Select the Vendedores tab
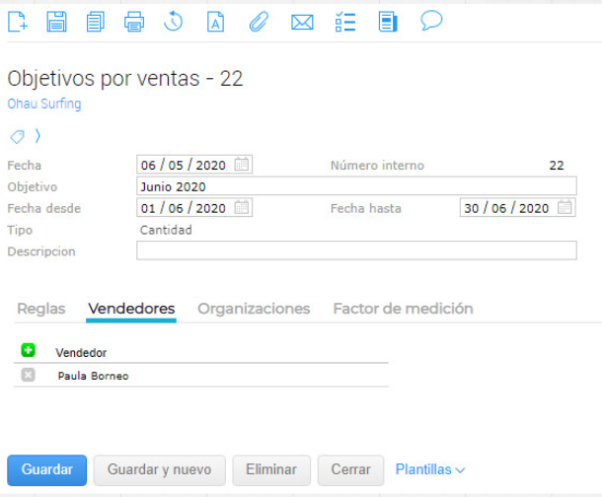 tap(131, 309)
